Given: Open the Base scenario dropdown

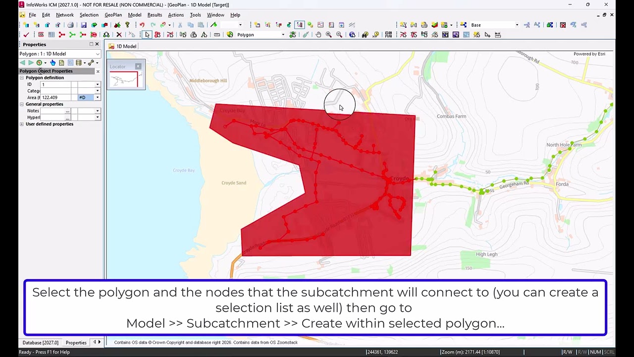Looking at the screenshot, I should click(517, 25).
